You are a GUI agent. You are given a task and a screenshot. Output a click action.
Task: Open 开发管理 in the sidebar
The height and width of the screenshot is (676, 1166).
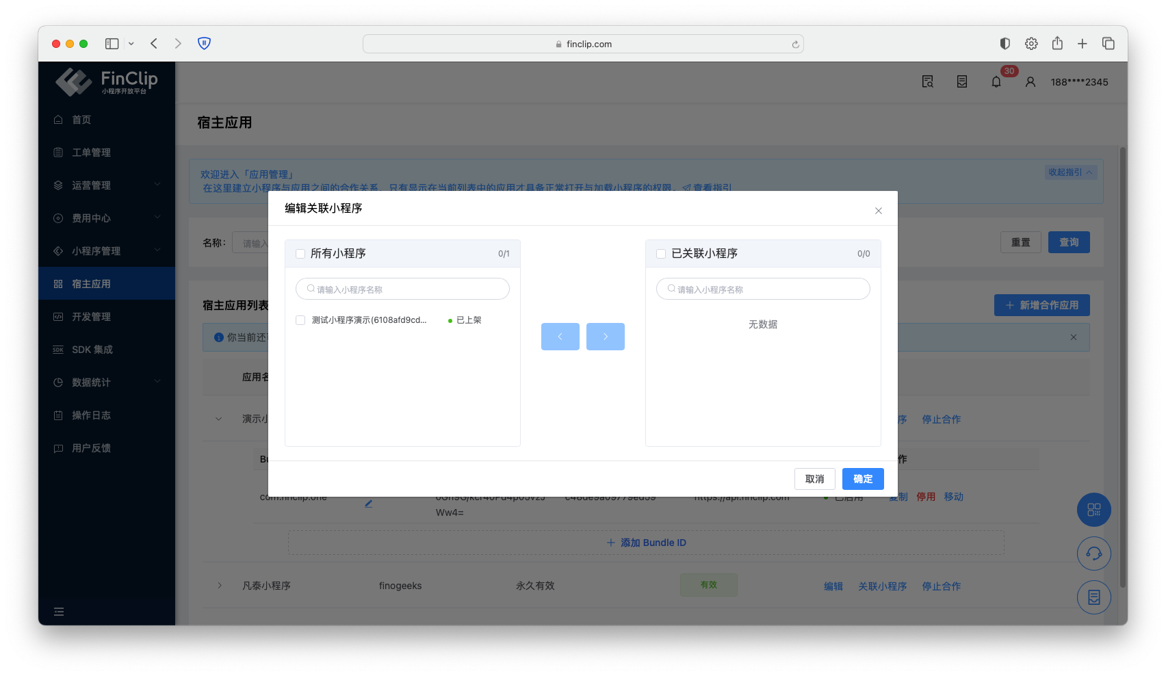(92, 317)
